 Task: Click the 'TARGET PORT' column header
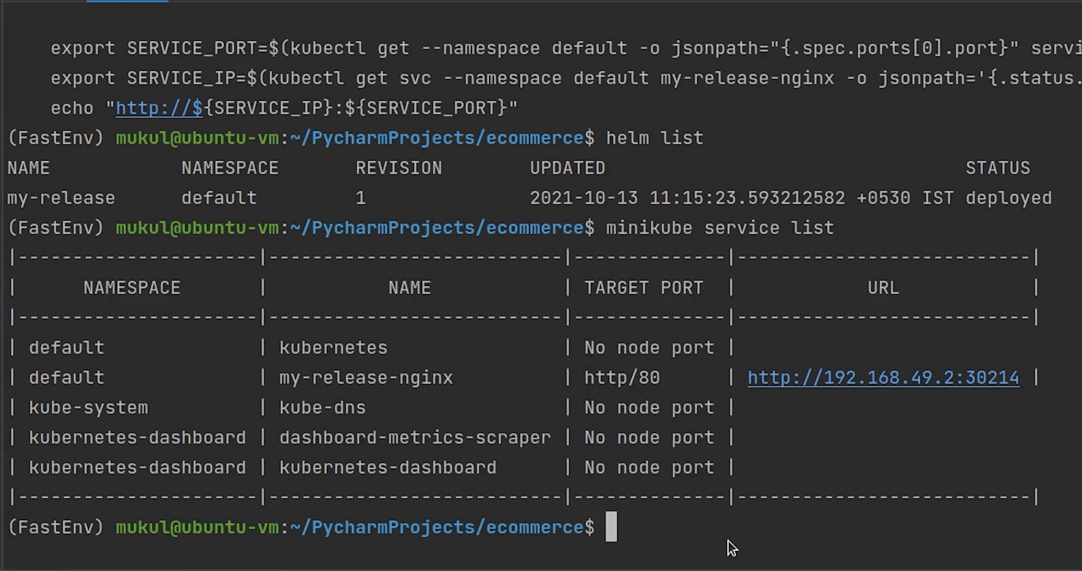[644, 288]
